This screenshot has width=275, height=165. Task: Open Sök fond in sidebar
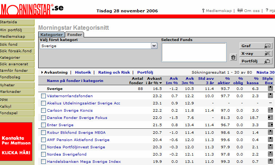[17, 44]
